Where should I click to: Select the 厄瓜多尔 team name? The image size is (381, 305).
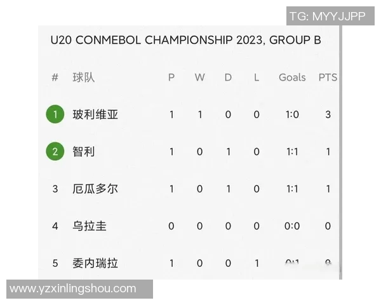95,189
